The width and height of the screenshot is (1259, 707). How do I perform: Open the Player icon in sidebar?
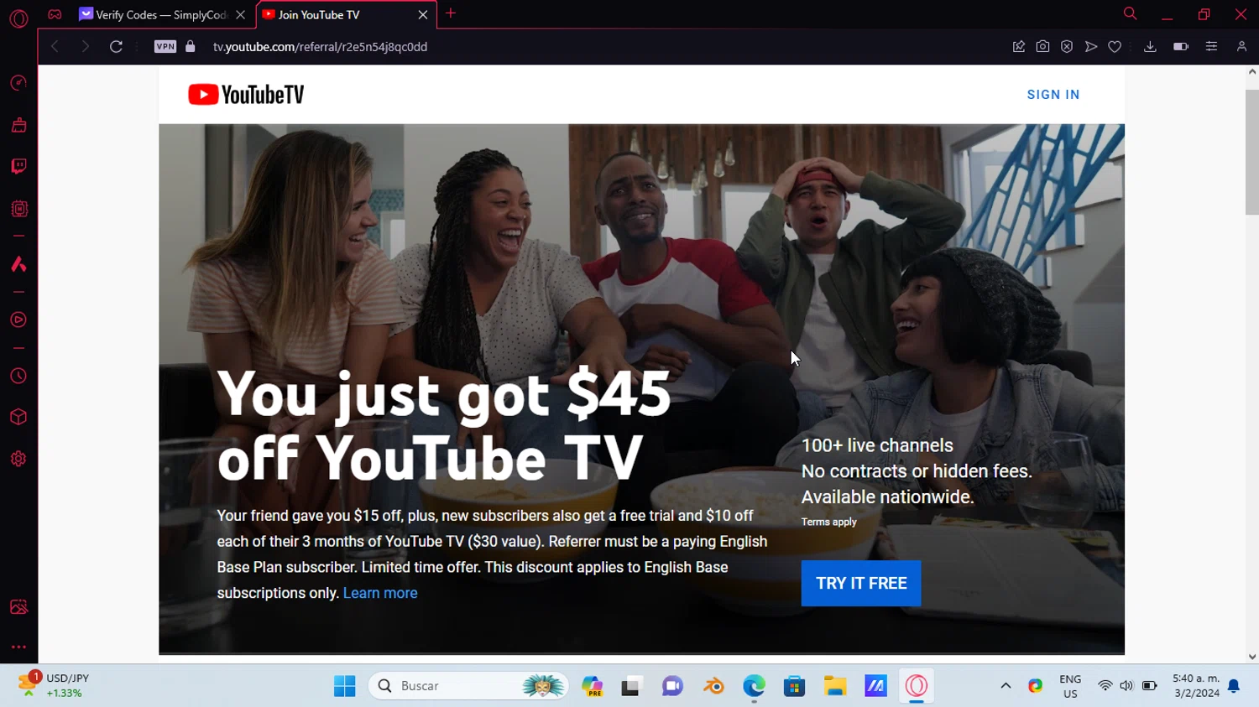pos(18,320)
